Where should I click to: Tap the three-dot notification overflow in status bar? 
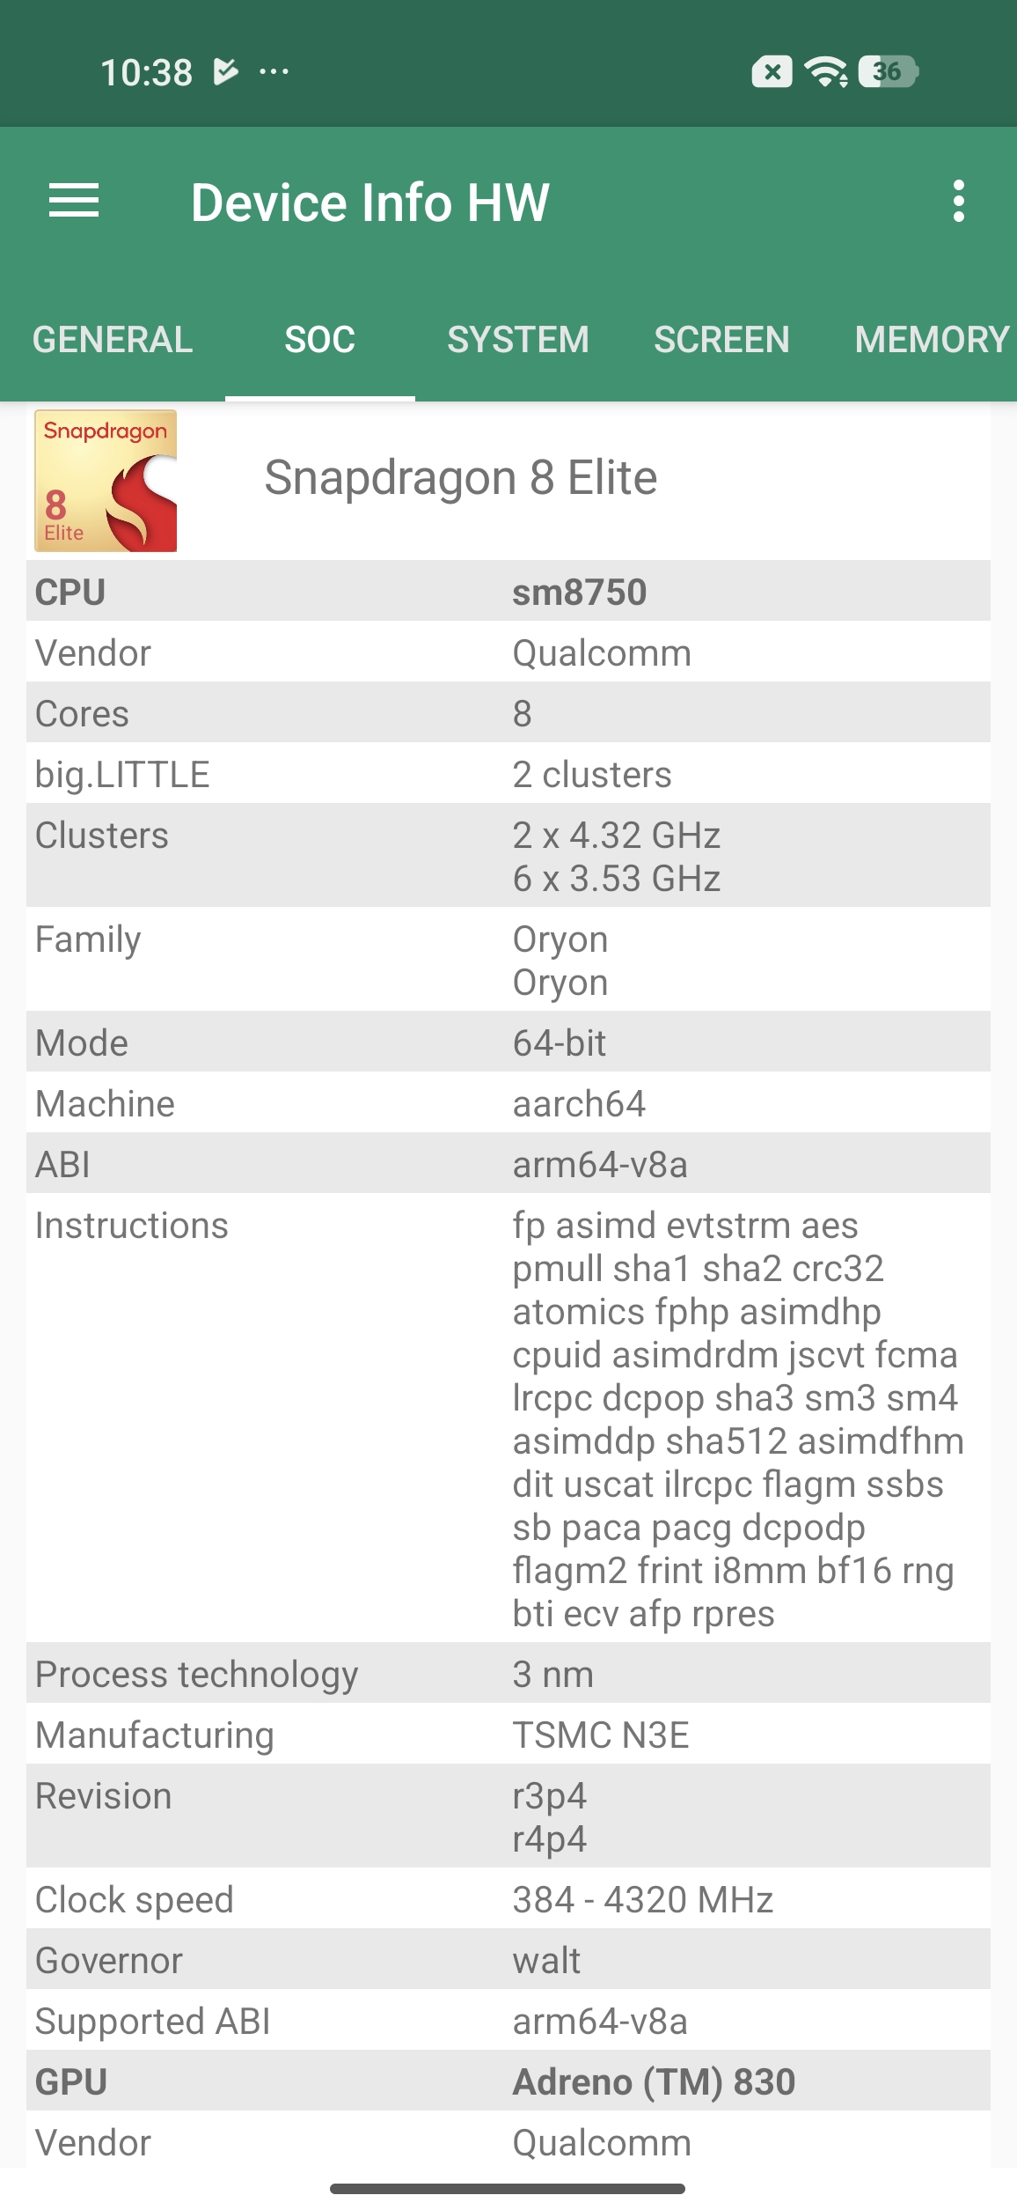pyautogui.click(x=274, y=71)
